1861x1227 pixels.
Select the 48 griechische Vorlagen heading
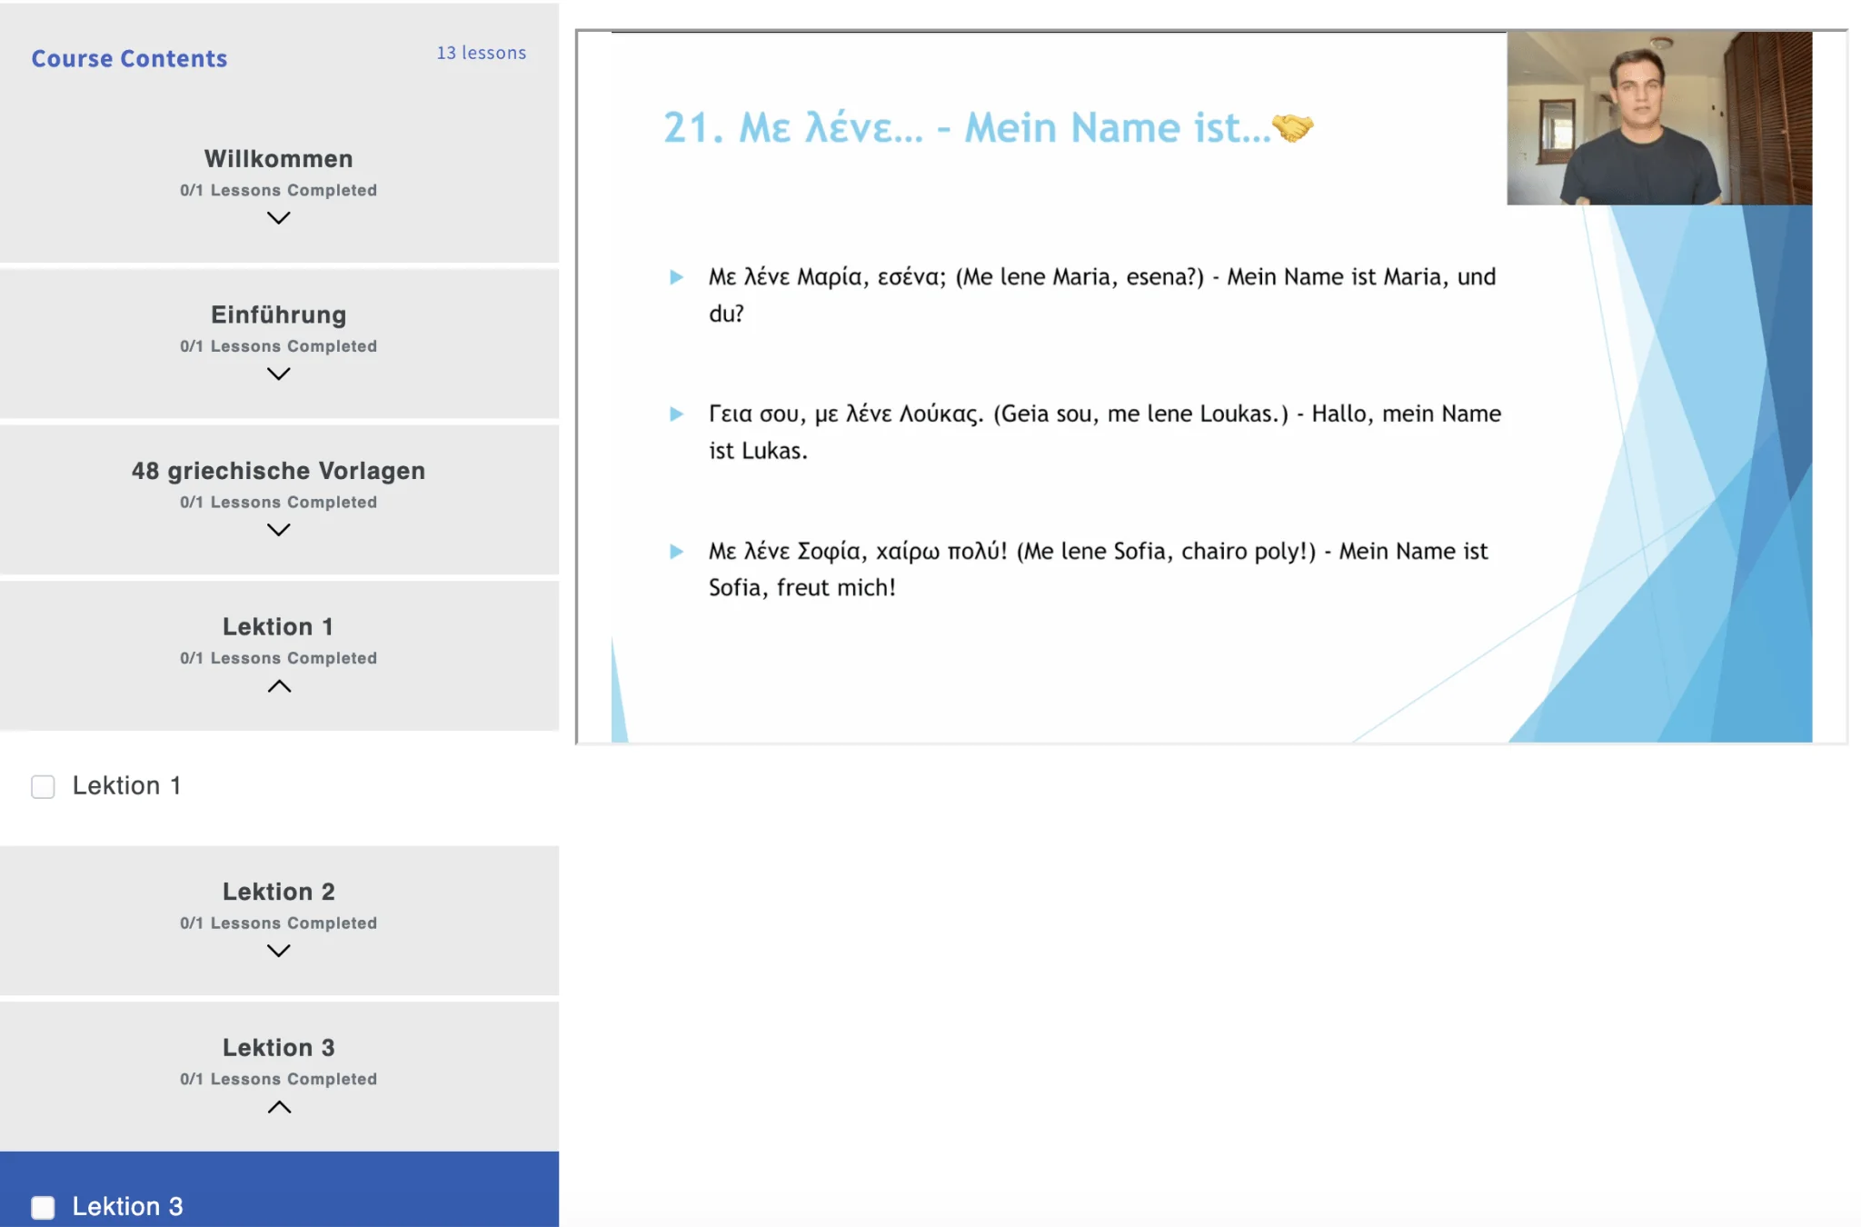click(x=278, y=471)
